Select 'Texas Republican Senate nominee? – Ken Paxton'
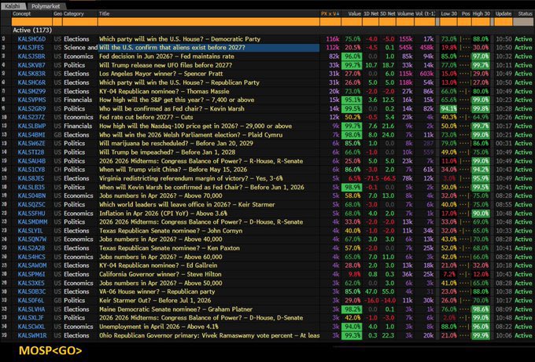 (169, 248)
